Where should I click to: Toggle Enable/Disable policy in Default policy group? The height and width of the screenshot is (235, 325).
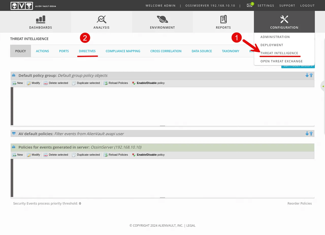click(148, 83)
